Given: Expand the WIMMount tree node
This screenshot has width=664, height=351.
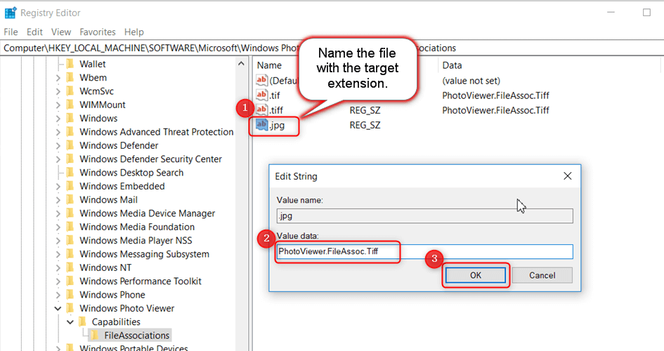Looking at the screenshot, I should 58,105.
